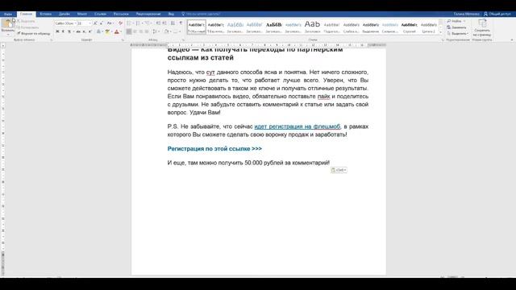Screen dimensions: 516x290
Task: Apply Underline (Ч) formatting
Action: pyautogui.click(x=69, y=31)
